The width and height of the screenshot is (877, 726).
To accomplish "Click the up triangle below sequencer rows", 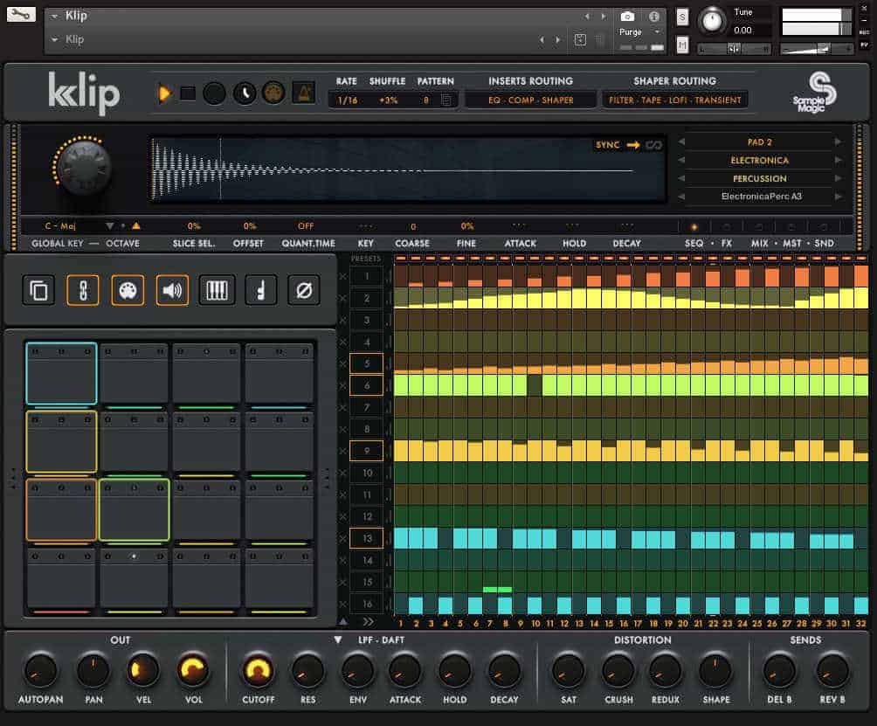I will point(343,621).
